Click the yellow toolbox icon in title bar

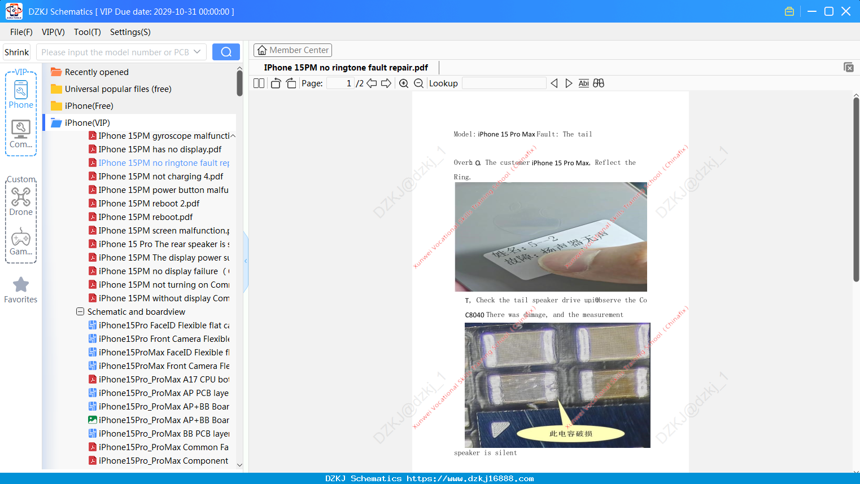[x=789, y=11]
